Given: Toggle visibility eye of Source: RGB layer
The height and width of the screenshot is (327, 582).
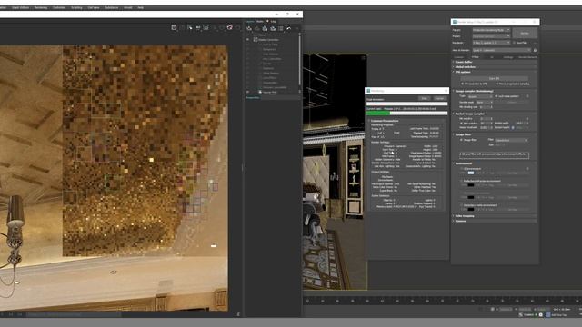Looking at the screenshot, I should tap(247, 92).
